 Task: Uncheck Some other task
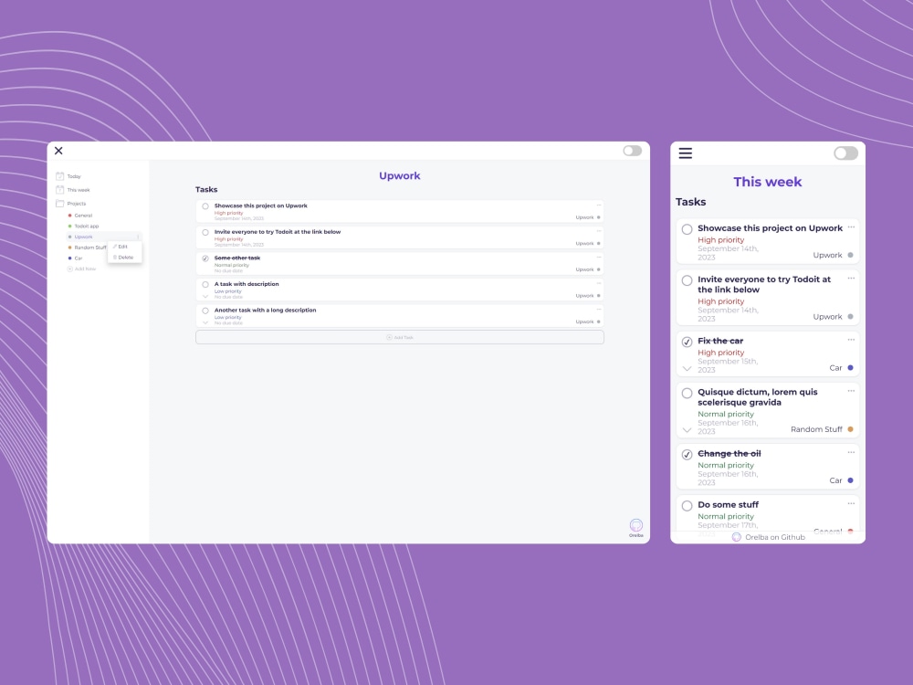pyautogui.click(x=205, y=258)
